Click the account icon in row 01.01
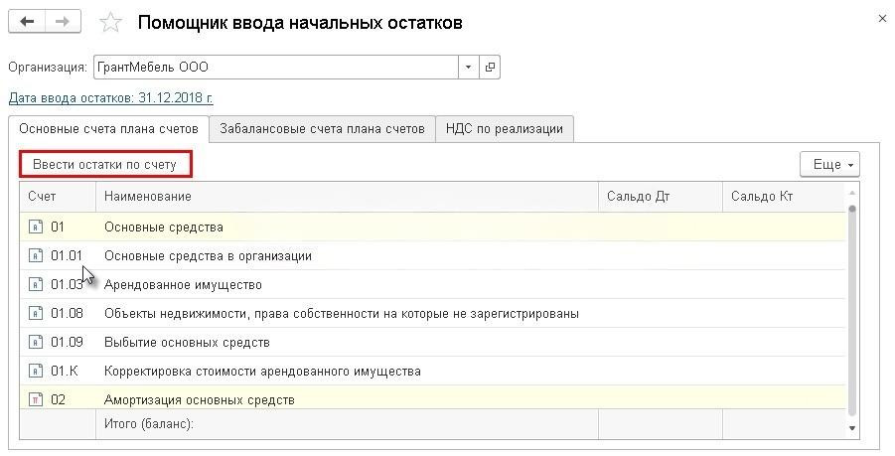Viewport: 895px width, 456px height. [x=36, y=255]
